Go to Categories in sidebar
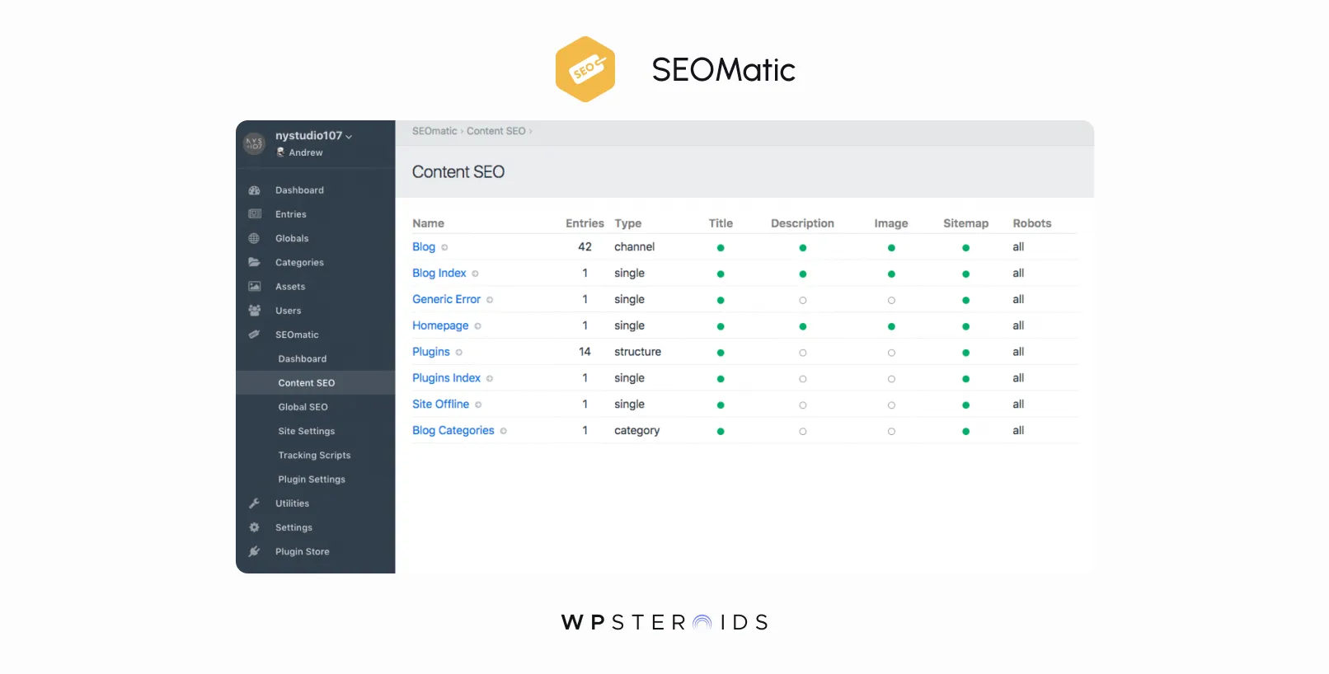 tap(299, 263)
